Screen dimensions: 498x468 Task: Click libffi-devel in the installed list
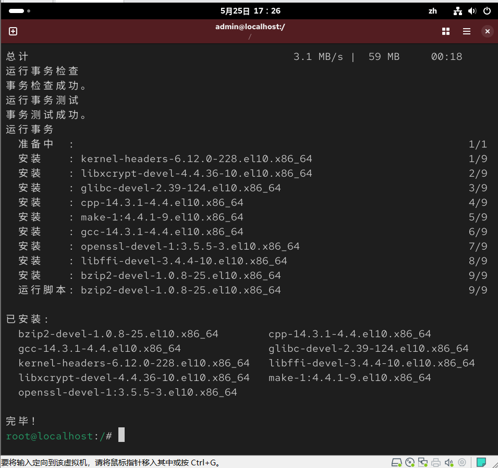(x=372, y=363)
